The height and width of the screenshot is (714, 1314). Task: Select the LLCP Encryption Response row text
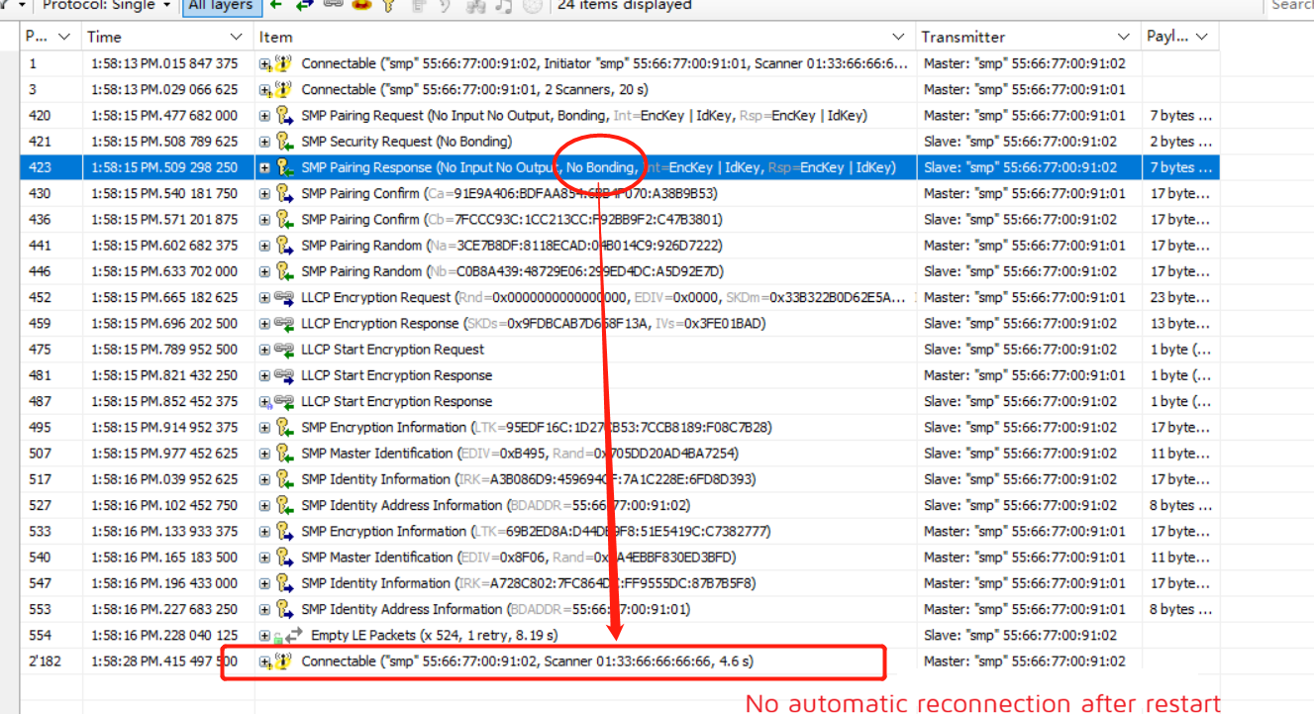[x=534, y=323]
